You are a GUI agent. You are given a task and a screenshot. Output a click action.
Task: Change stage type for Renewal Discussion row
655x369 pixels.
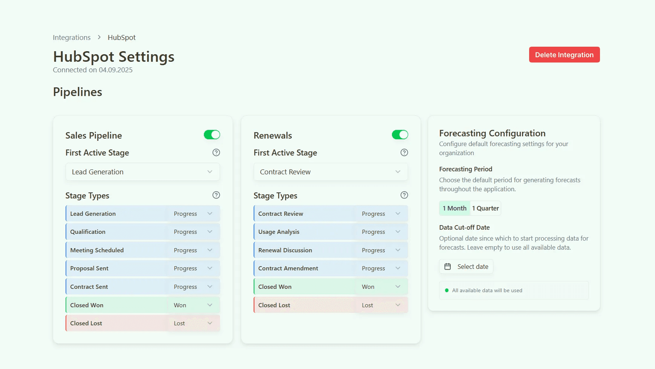(x=381, y=250)
